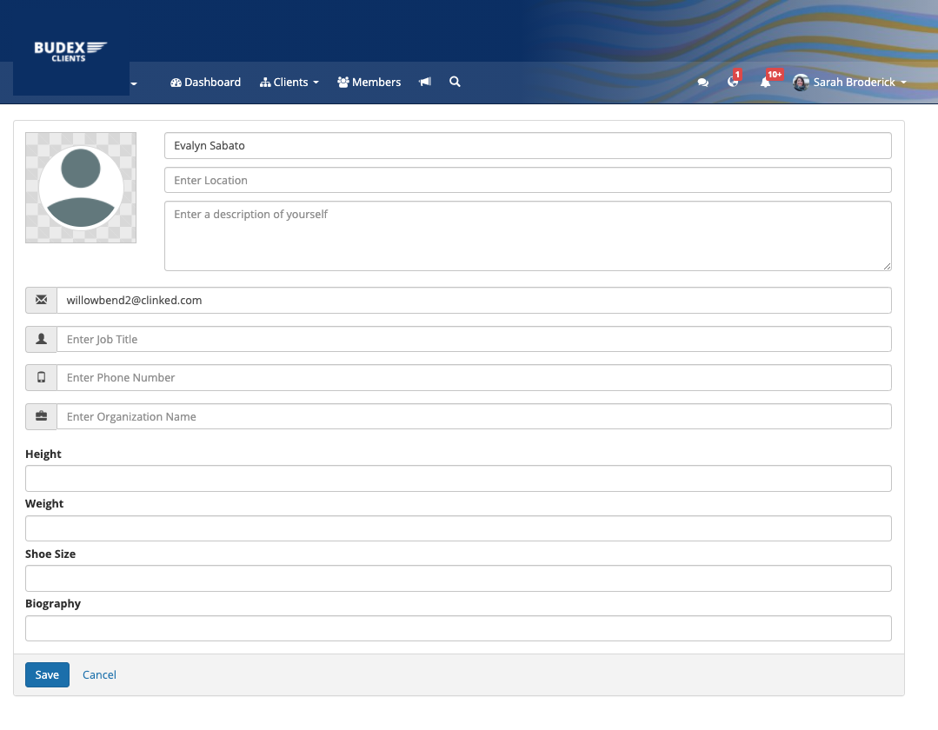
Task: Click the Height input field
Action: [x=458, y=478]
